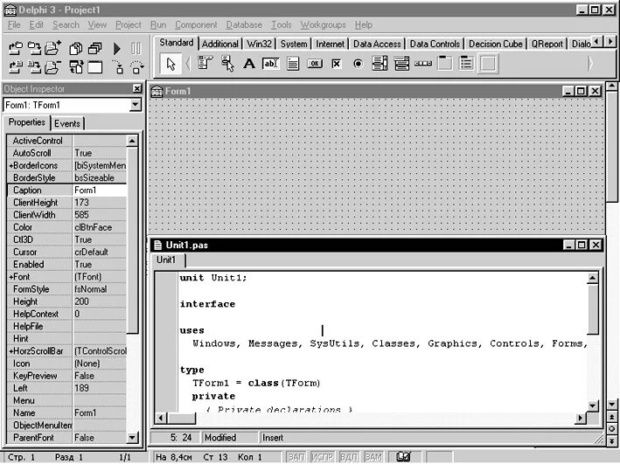Click the Step Over debug icon
Viewport: 620px width, 464px height.
(x=136, y=67)
